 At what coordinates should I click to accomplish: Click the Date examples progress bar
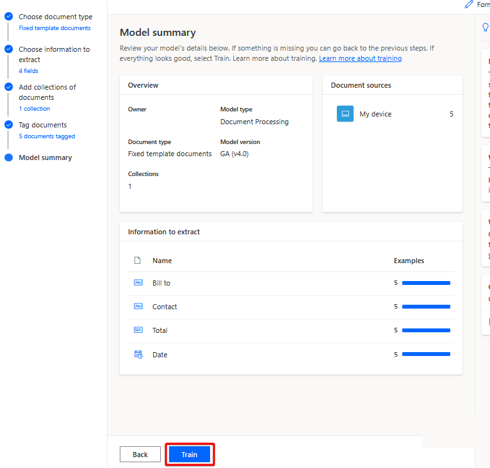pyautogui.click(x=426, y=354)
